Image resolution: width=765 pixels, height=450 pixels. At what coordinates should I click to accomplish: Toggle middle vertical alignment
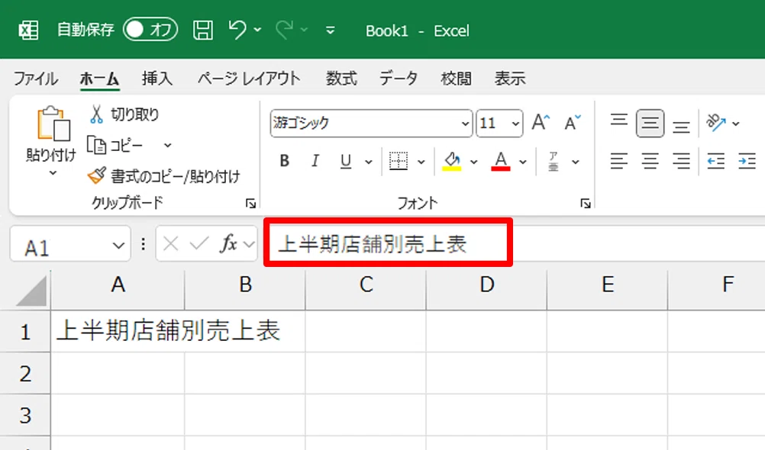(x=650, y=124)
